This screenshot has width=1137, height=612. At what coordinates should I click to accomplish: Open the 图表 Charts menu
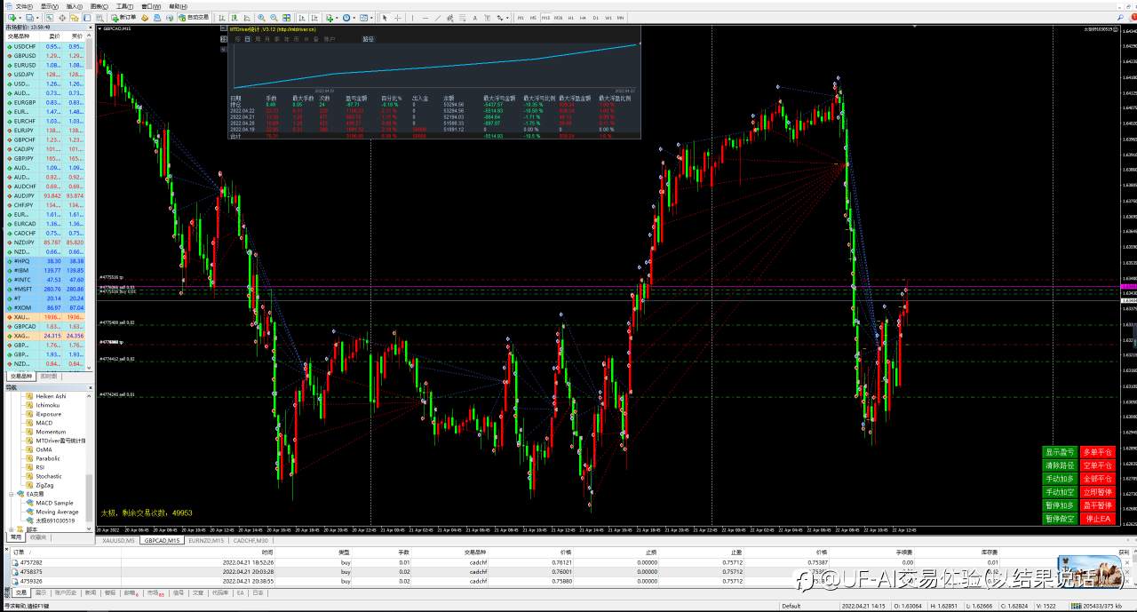[x=99, y=6]
